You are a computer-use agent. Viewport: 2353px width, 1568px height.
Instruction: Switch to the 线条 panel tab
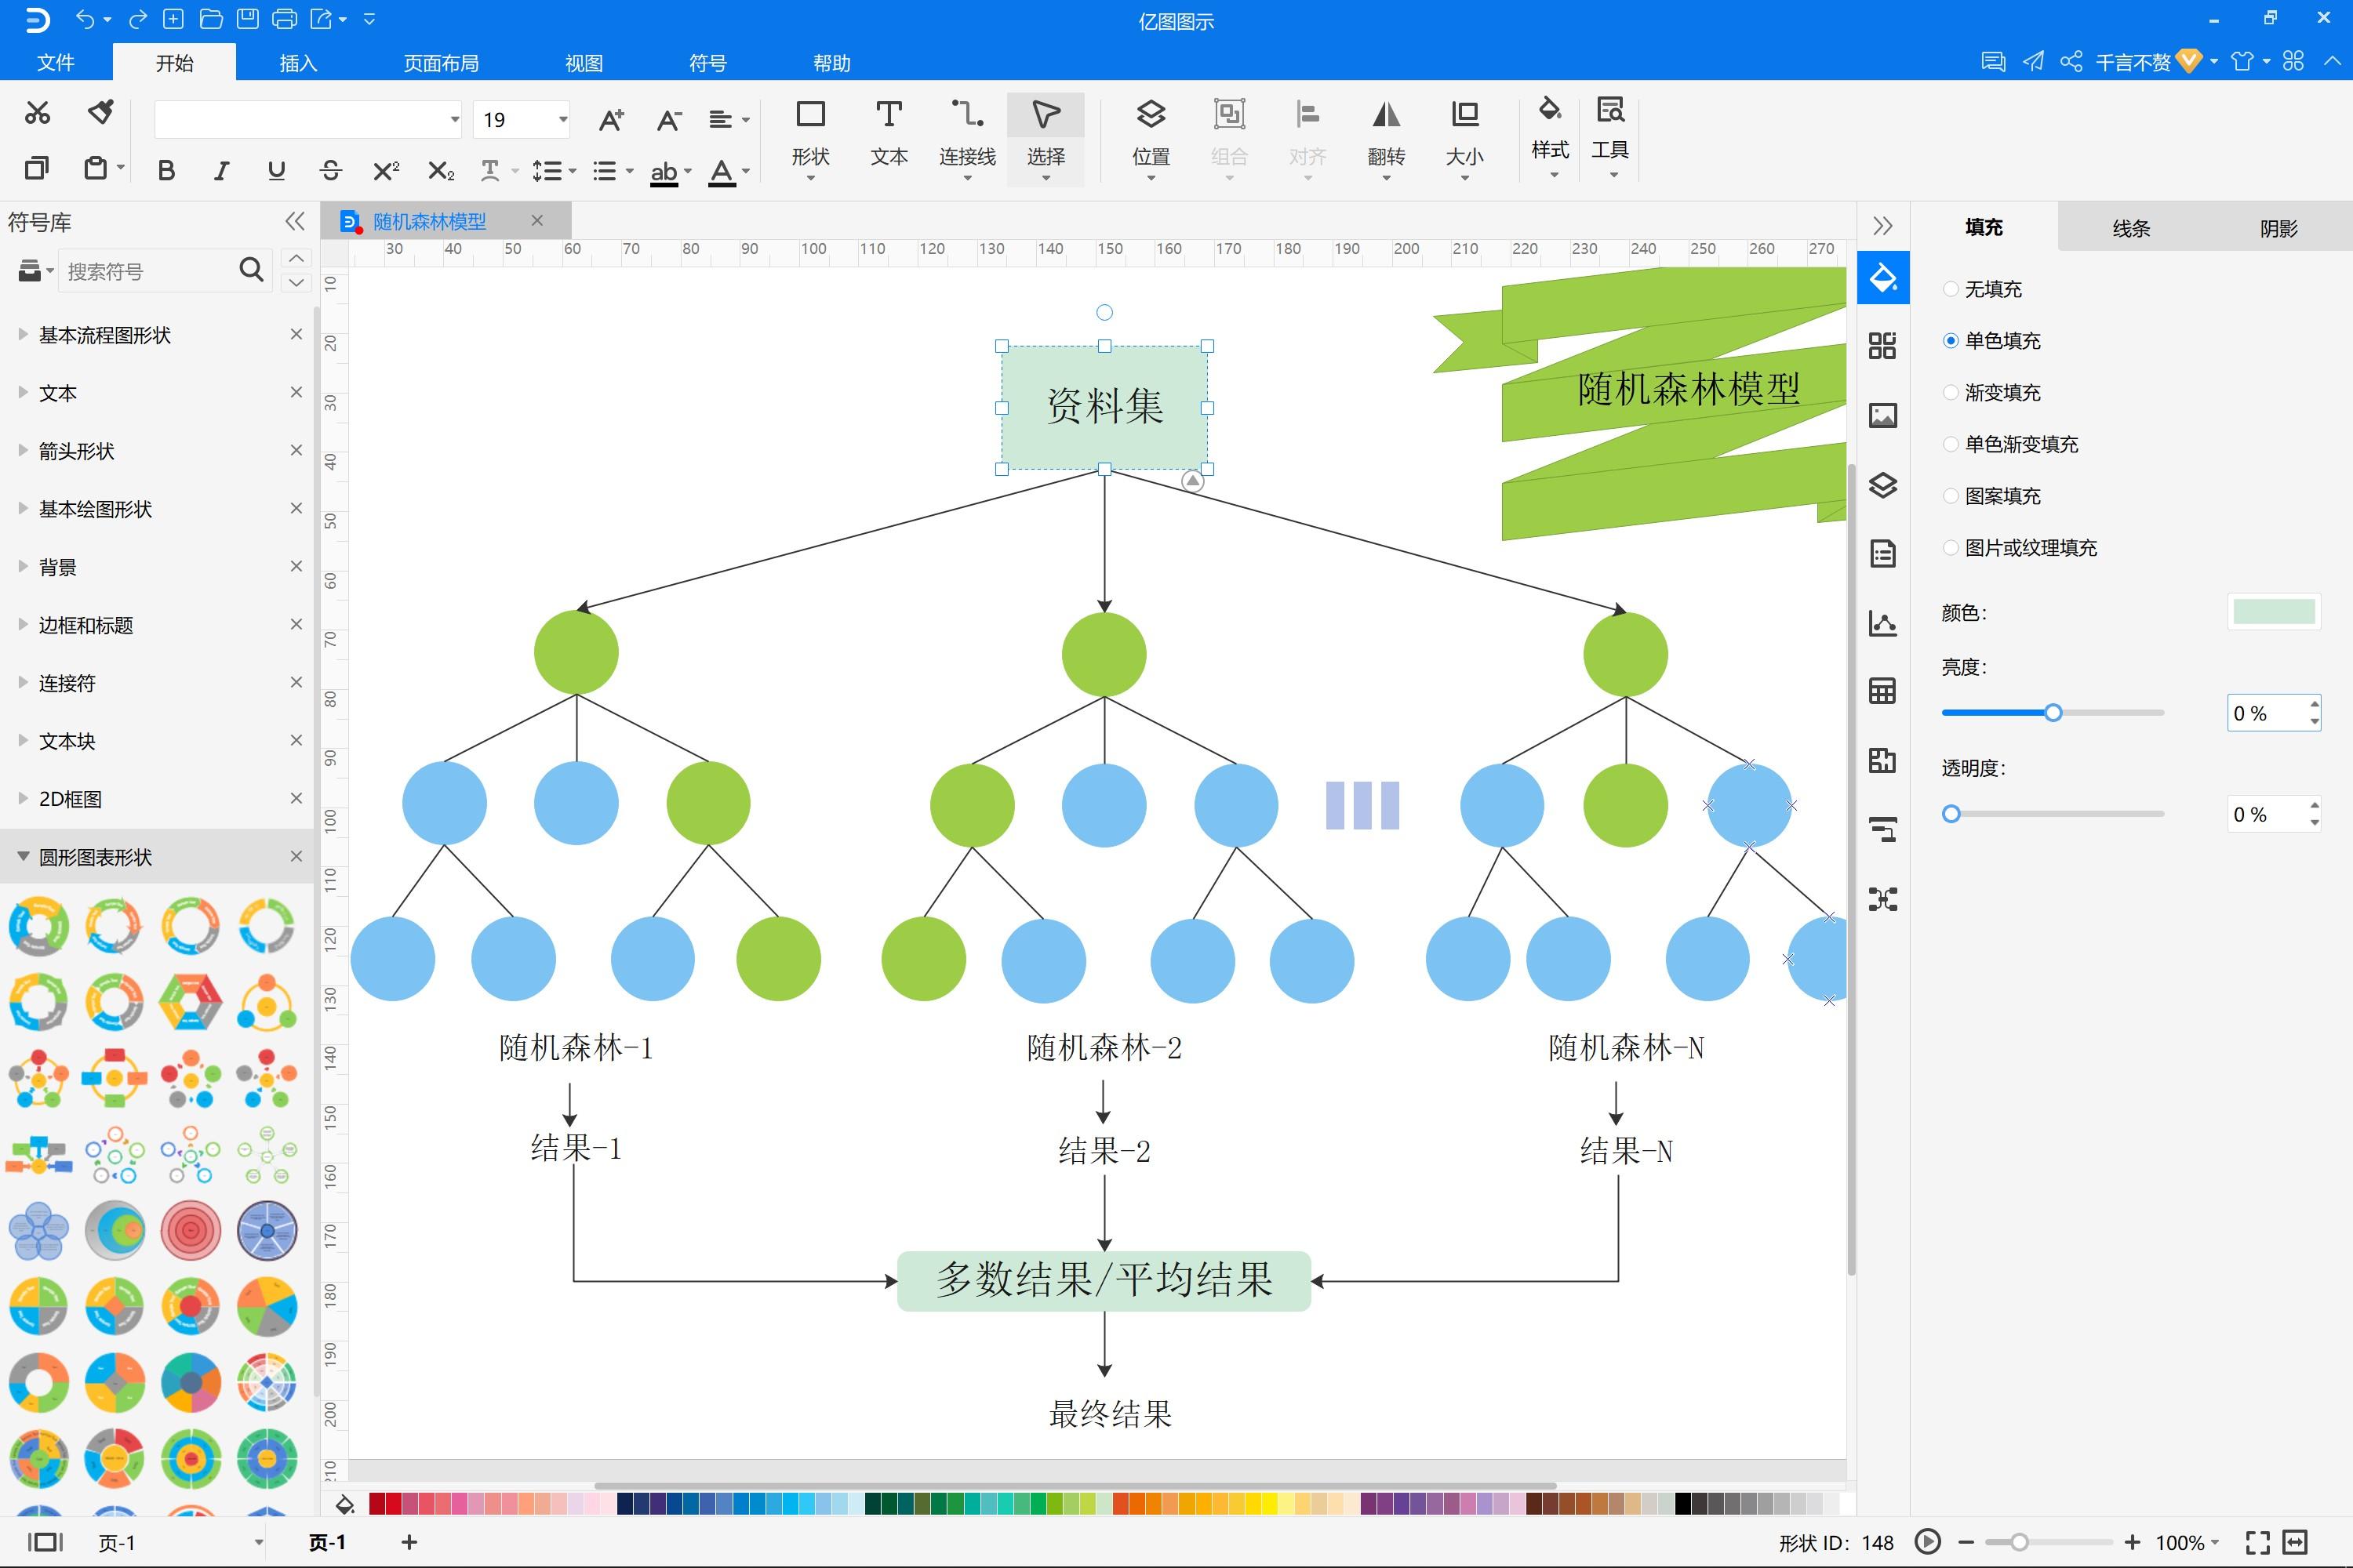point(2130,227)
